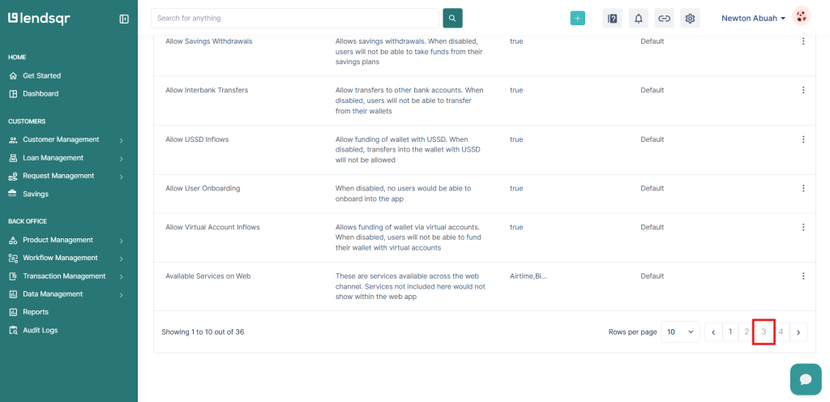Click the Search for anything field
The image size is (830, 402).
coord(296,18)
